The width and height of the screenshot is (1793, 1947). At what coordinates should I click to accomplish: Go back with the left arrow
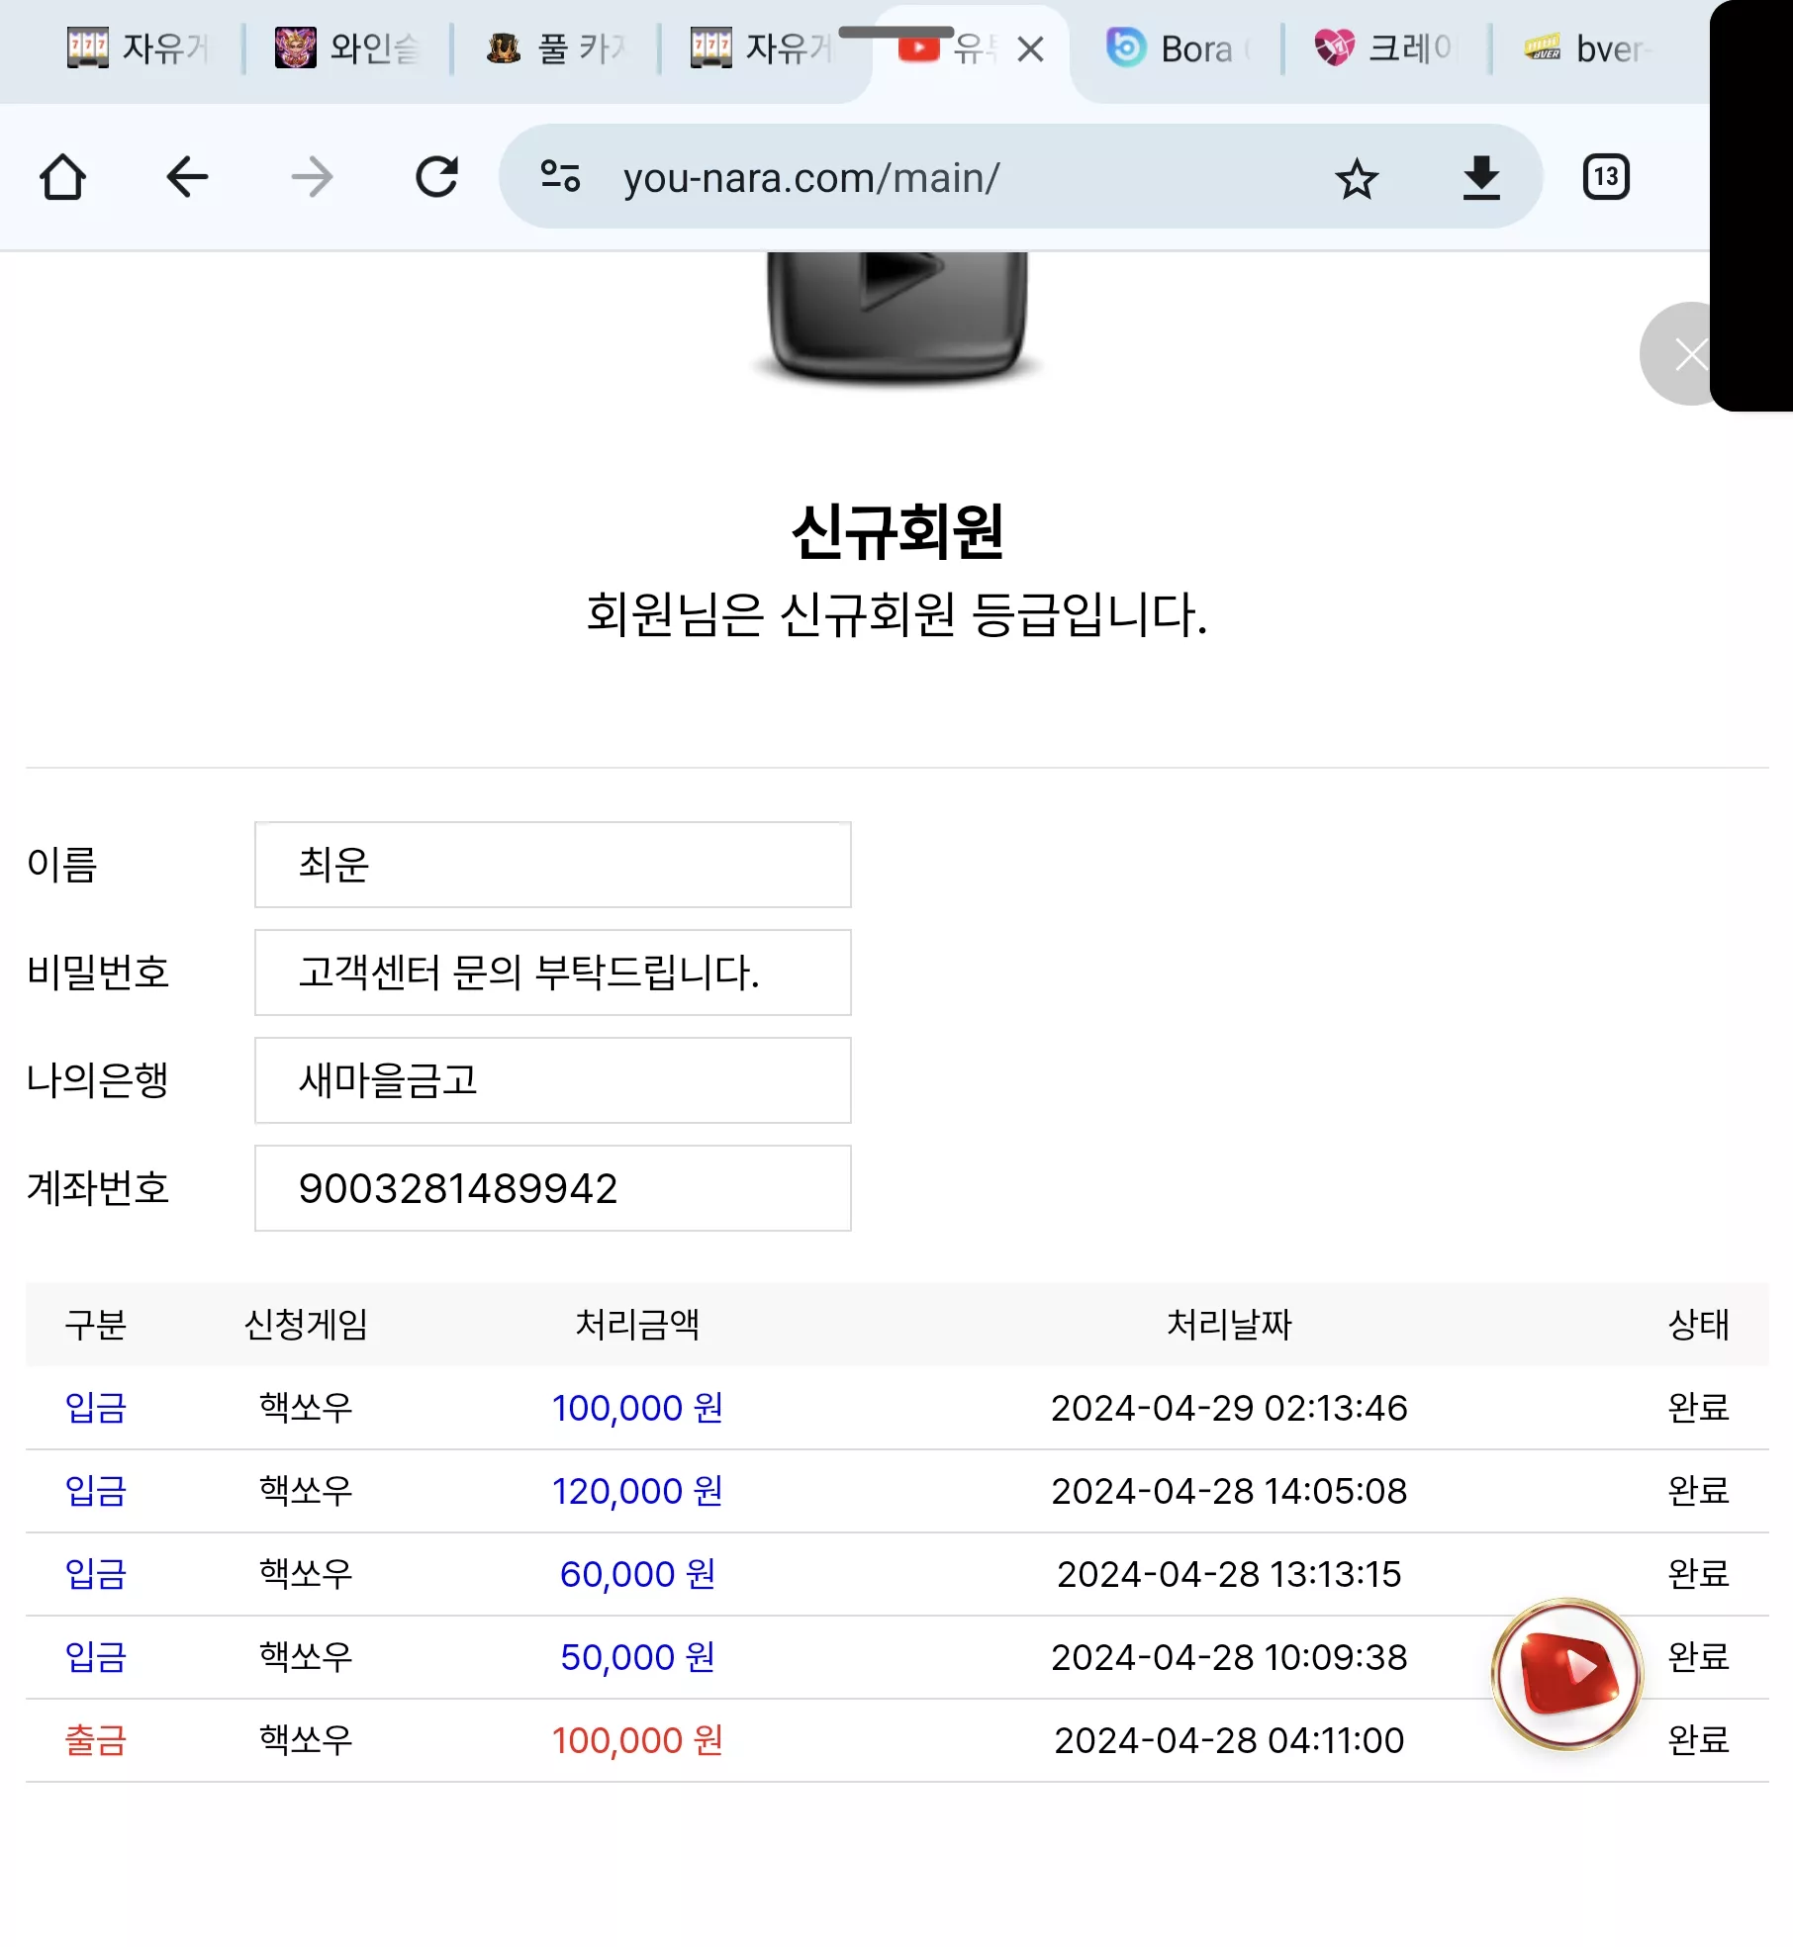pos(187,178)
